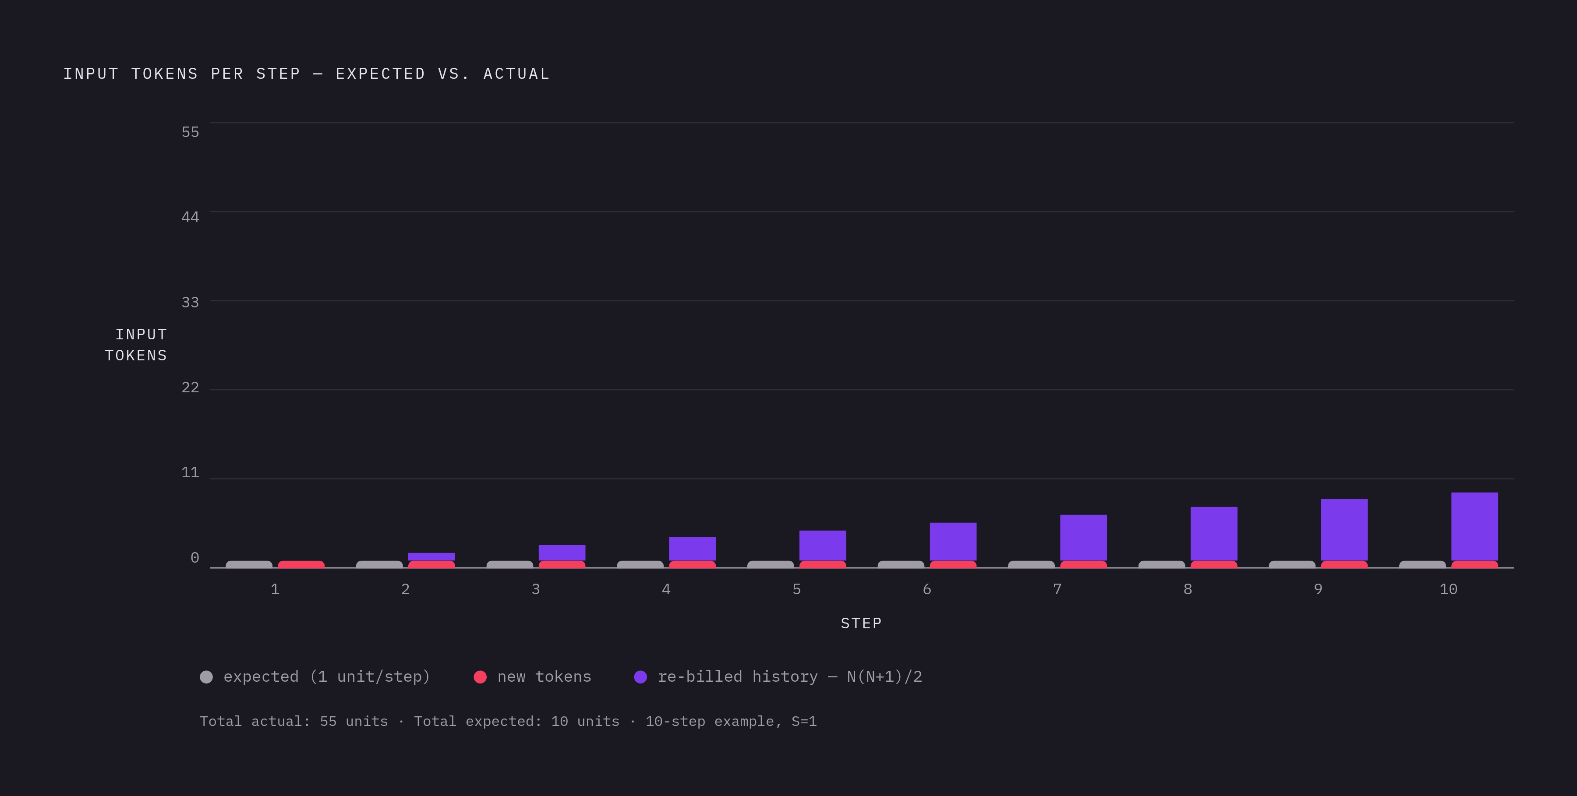
Task: Click the gray expected bar at step 6
Action: (901, 564)
